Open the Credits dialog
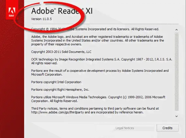Screen dimensions: 186x138 pos(167,128)
